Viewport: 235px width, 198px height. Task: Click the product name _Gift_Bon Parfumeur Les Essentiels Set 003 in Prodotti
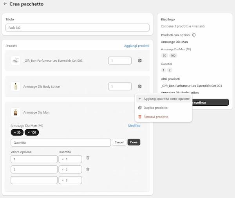coord(53,60)
